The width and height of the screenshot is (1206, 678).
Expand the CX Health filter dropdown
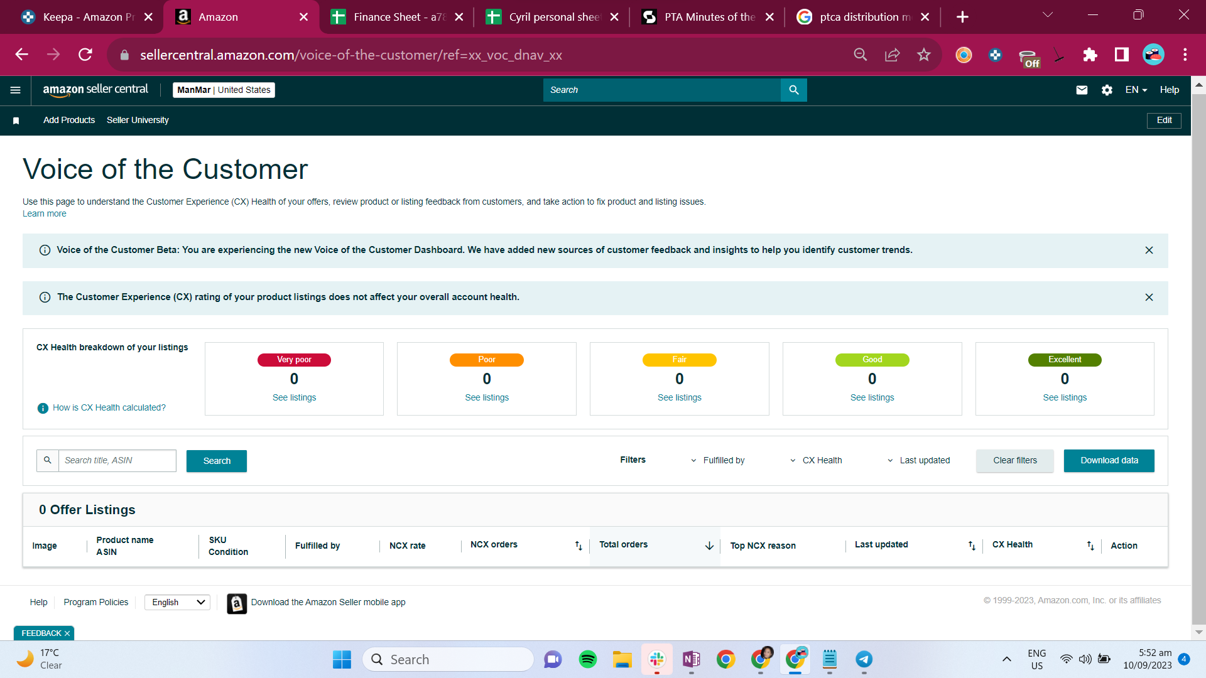point(816,460)
